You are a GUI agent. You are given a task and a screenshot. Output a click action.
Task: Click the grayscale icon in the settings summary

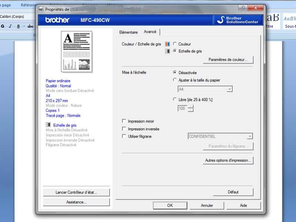[48, 125]
